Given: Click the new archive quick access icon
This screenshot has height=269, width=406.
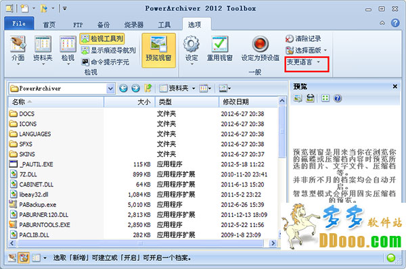Looking at the screenshot, I should point(24,9).
